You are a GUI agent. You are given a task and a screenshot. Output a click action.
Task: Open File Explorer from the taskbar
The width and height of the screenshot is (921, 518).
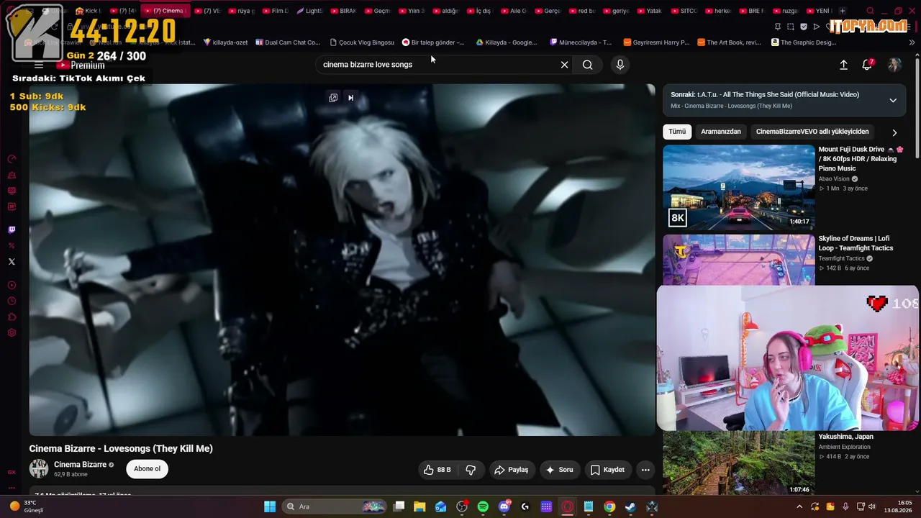[419, 506]
